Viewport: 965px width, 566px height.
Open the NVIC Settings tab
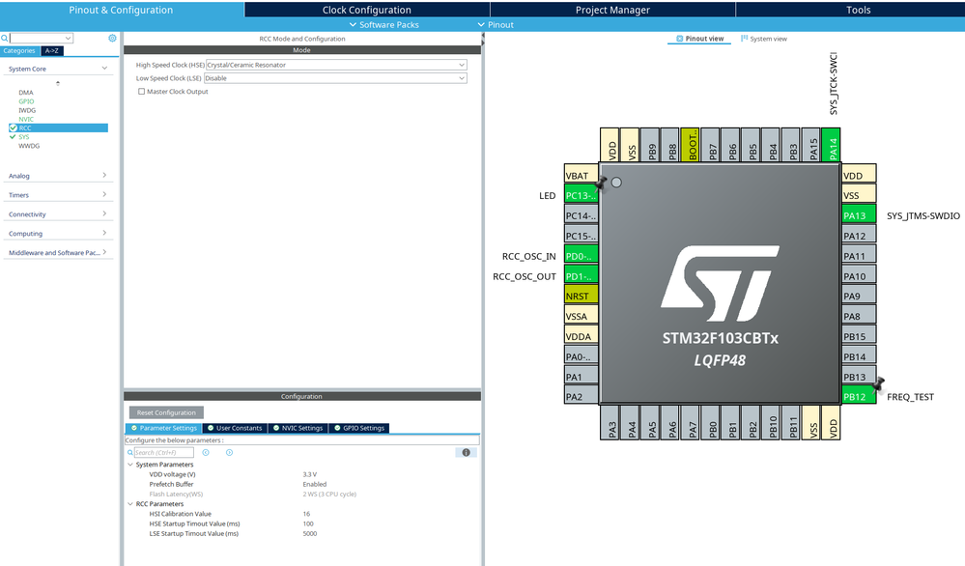(298, 428)
